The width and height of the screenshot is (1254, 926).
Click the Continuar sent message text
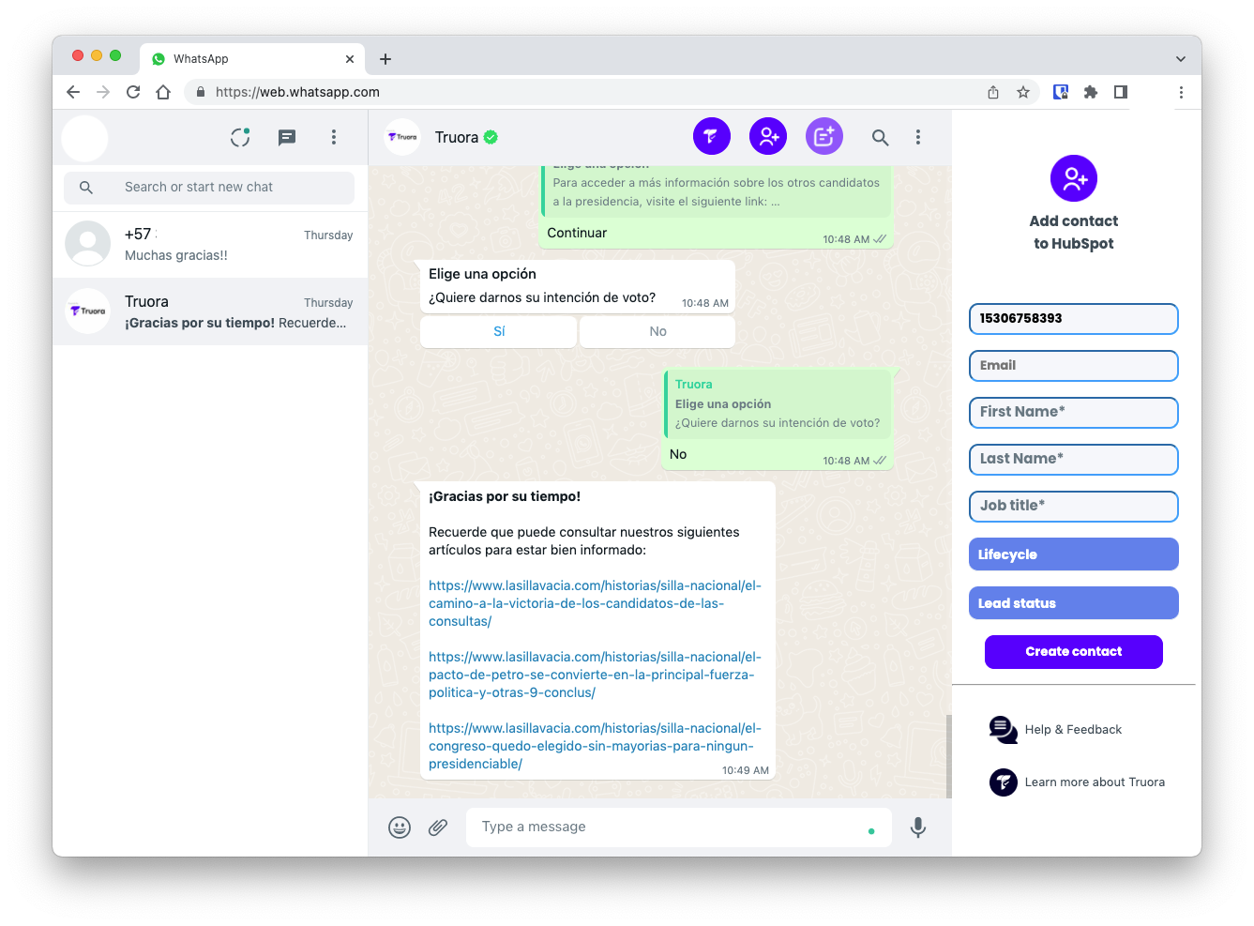[x=577, y=233]
